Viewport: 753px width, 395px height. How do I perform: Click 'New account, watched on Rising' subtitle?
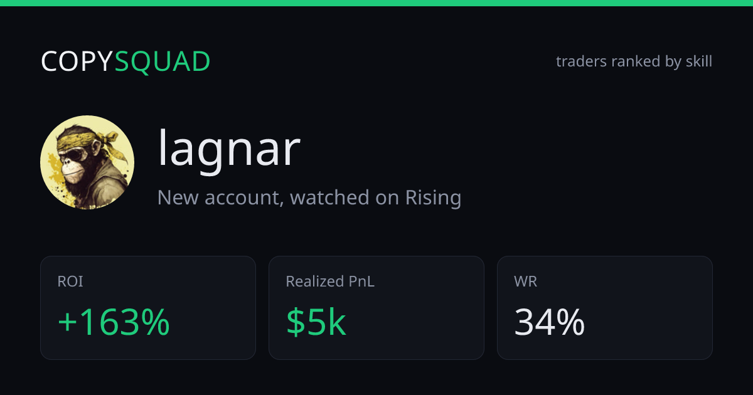[x=309, y=197]
